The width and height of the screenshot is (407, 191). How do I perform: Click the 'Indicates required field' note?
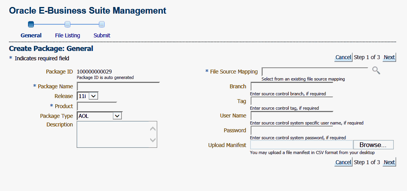coord(42,58)
